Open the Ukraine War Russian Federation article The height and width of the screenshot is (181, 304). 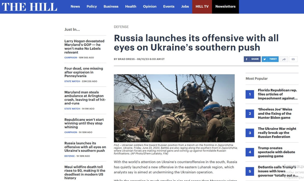coord(277,133)
